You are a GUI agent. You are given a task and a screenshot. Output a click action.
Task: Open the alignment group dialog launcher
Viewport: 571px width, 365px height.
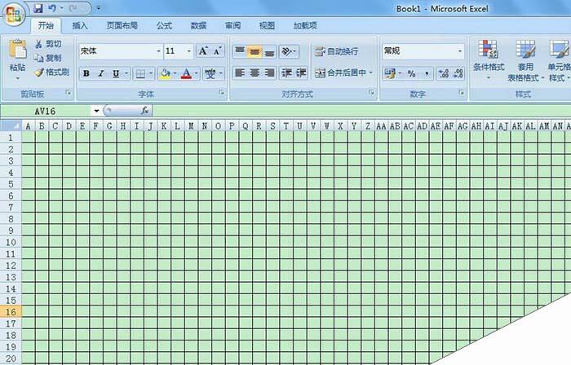(371, 93)
